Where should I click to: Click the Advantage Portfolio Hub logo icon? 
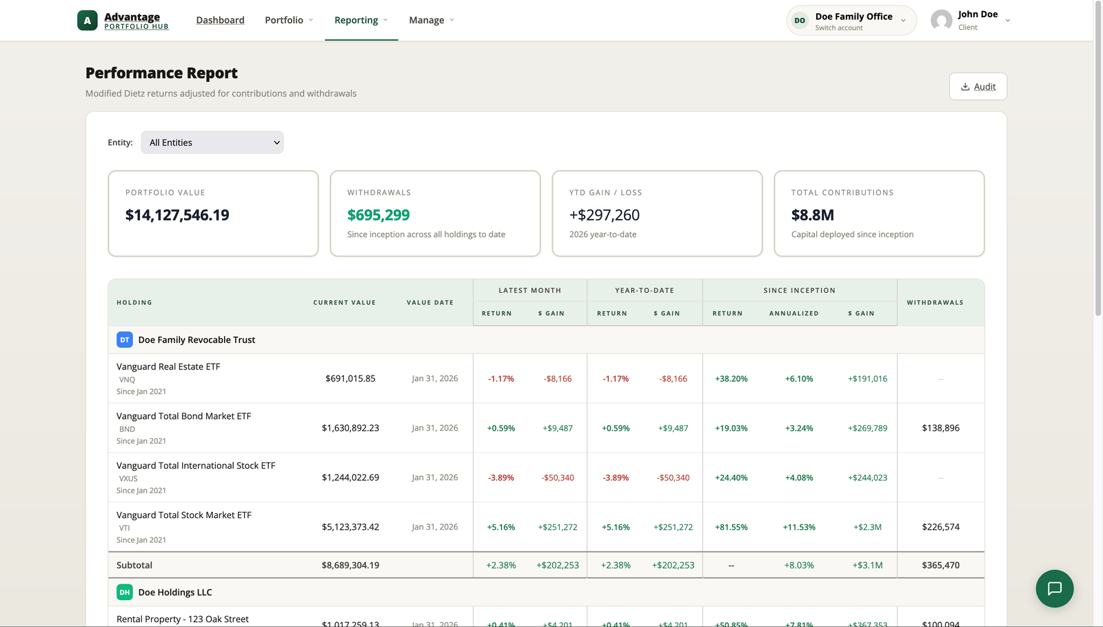88,21
